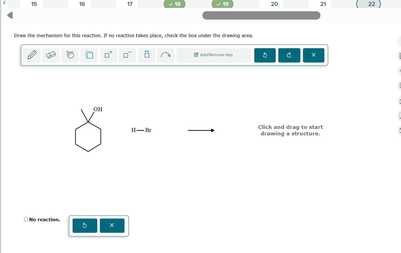Click Add/Remove step button

click(x=214, y=55)
